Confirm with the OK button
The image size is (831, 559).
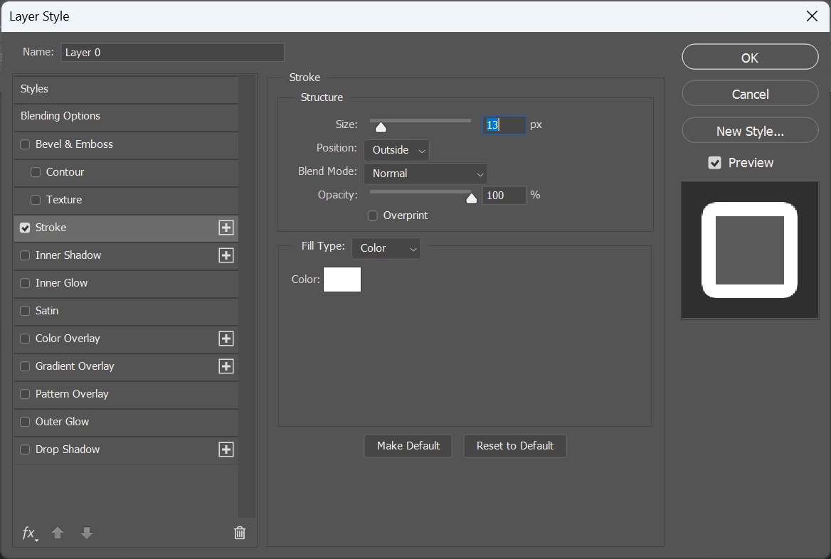(x=750, y=57)
